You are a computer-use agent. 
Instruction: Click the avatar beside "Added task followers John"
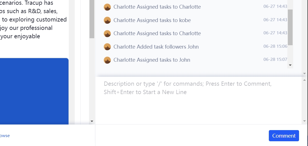107,47
